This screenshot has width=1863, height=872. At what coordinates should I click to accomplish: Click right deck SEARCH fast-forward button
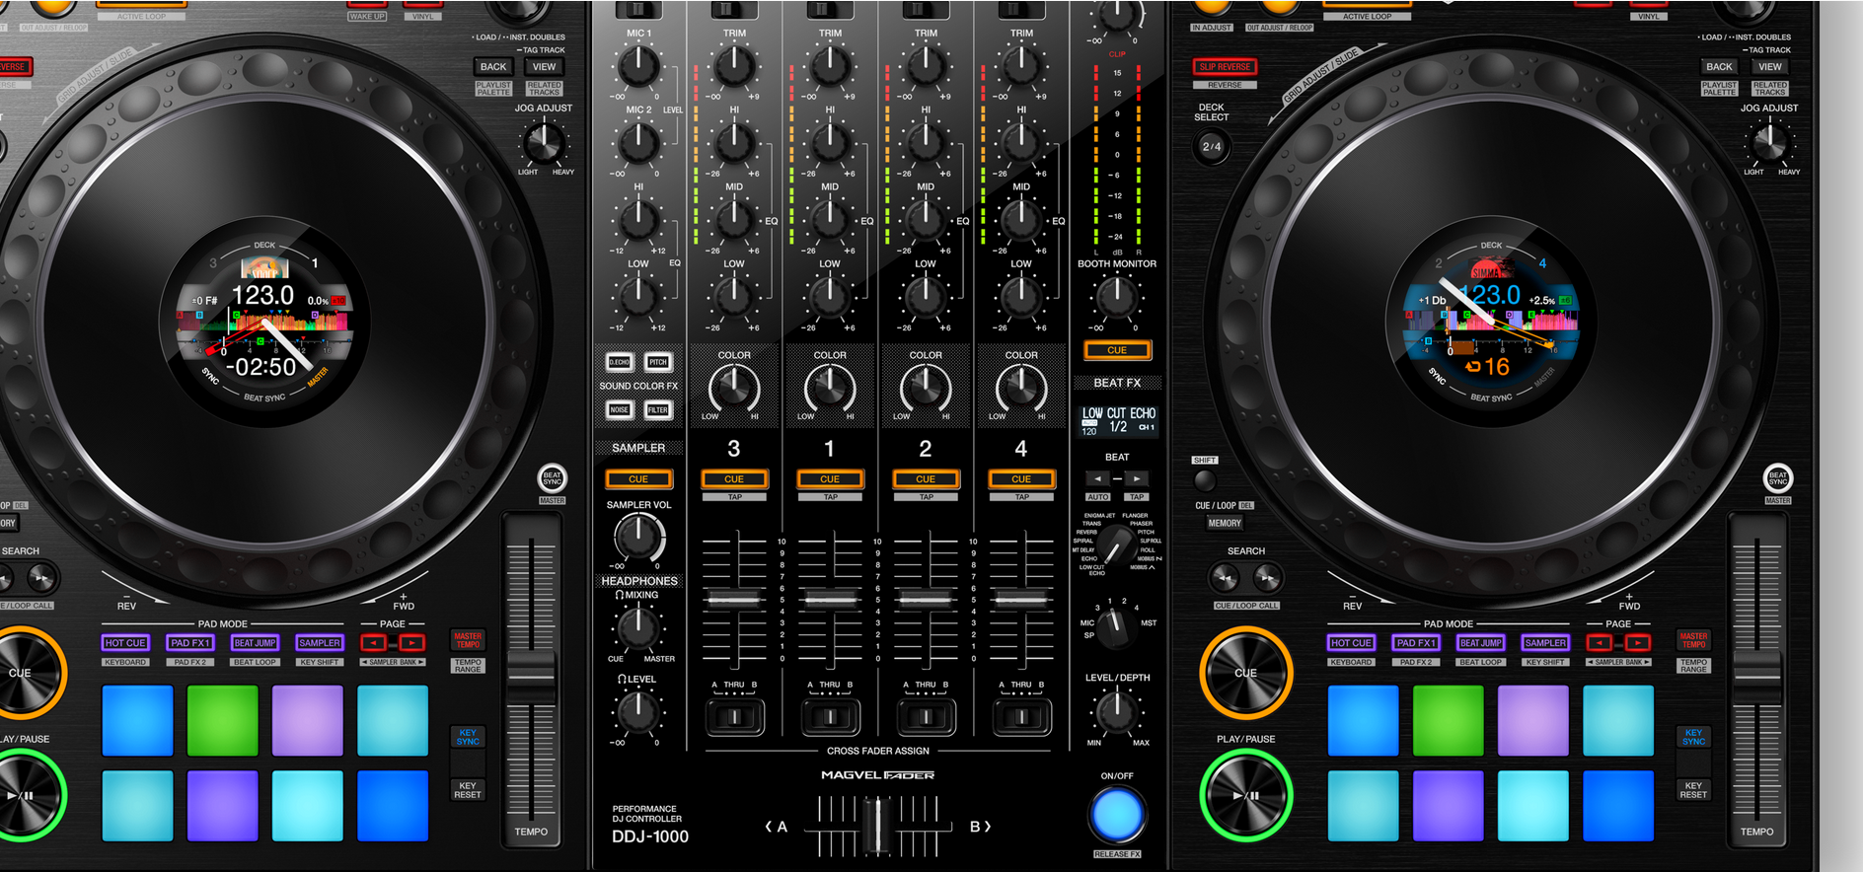(x=1268, y=577)
